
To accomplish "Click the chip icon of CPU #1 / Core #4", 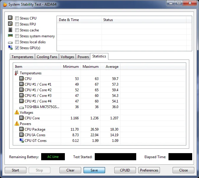I will pos(21,101).
